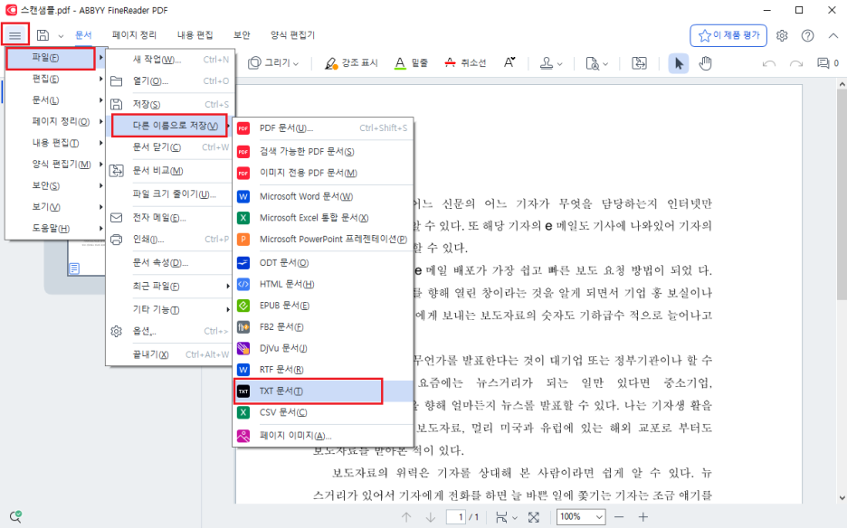Screen dimensions: 847x528
Task: Open the 내용 편집(I) submenu
Action: (54, 143)
